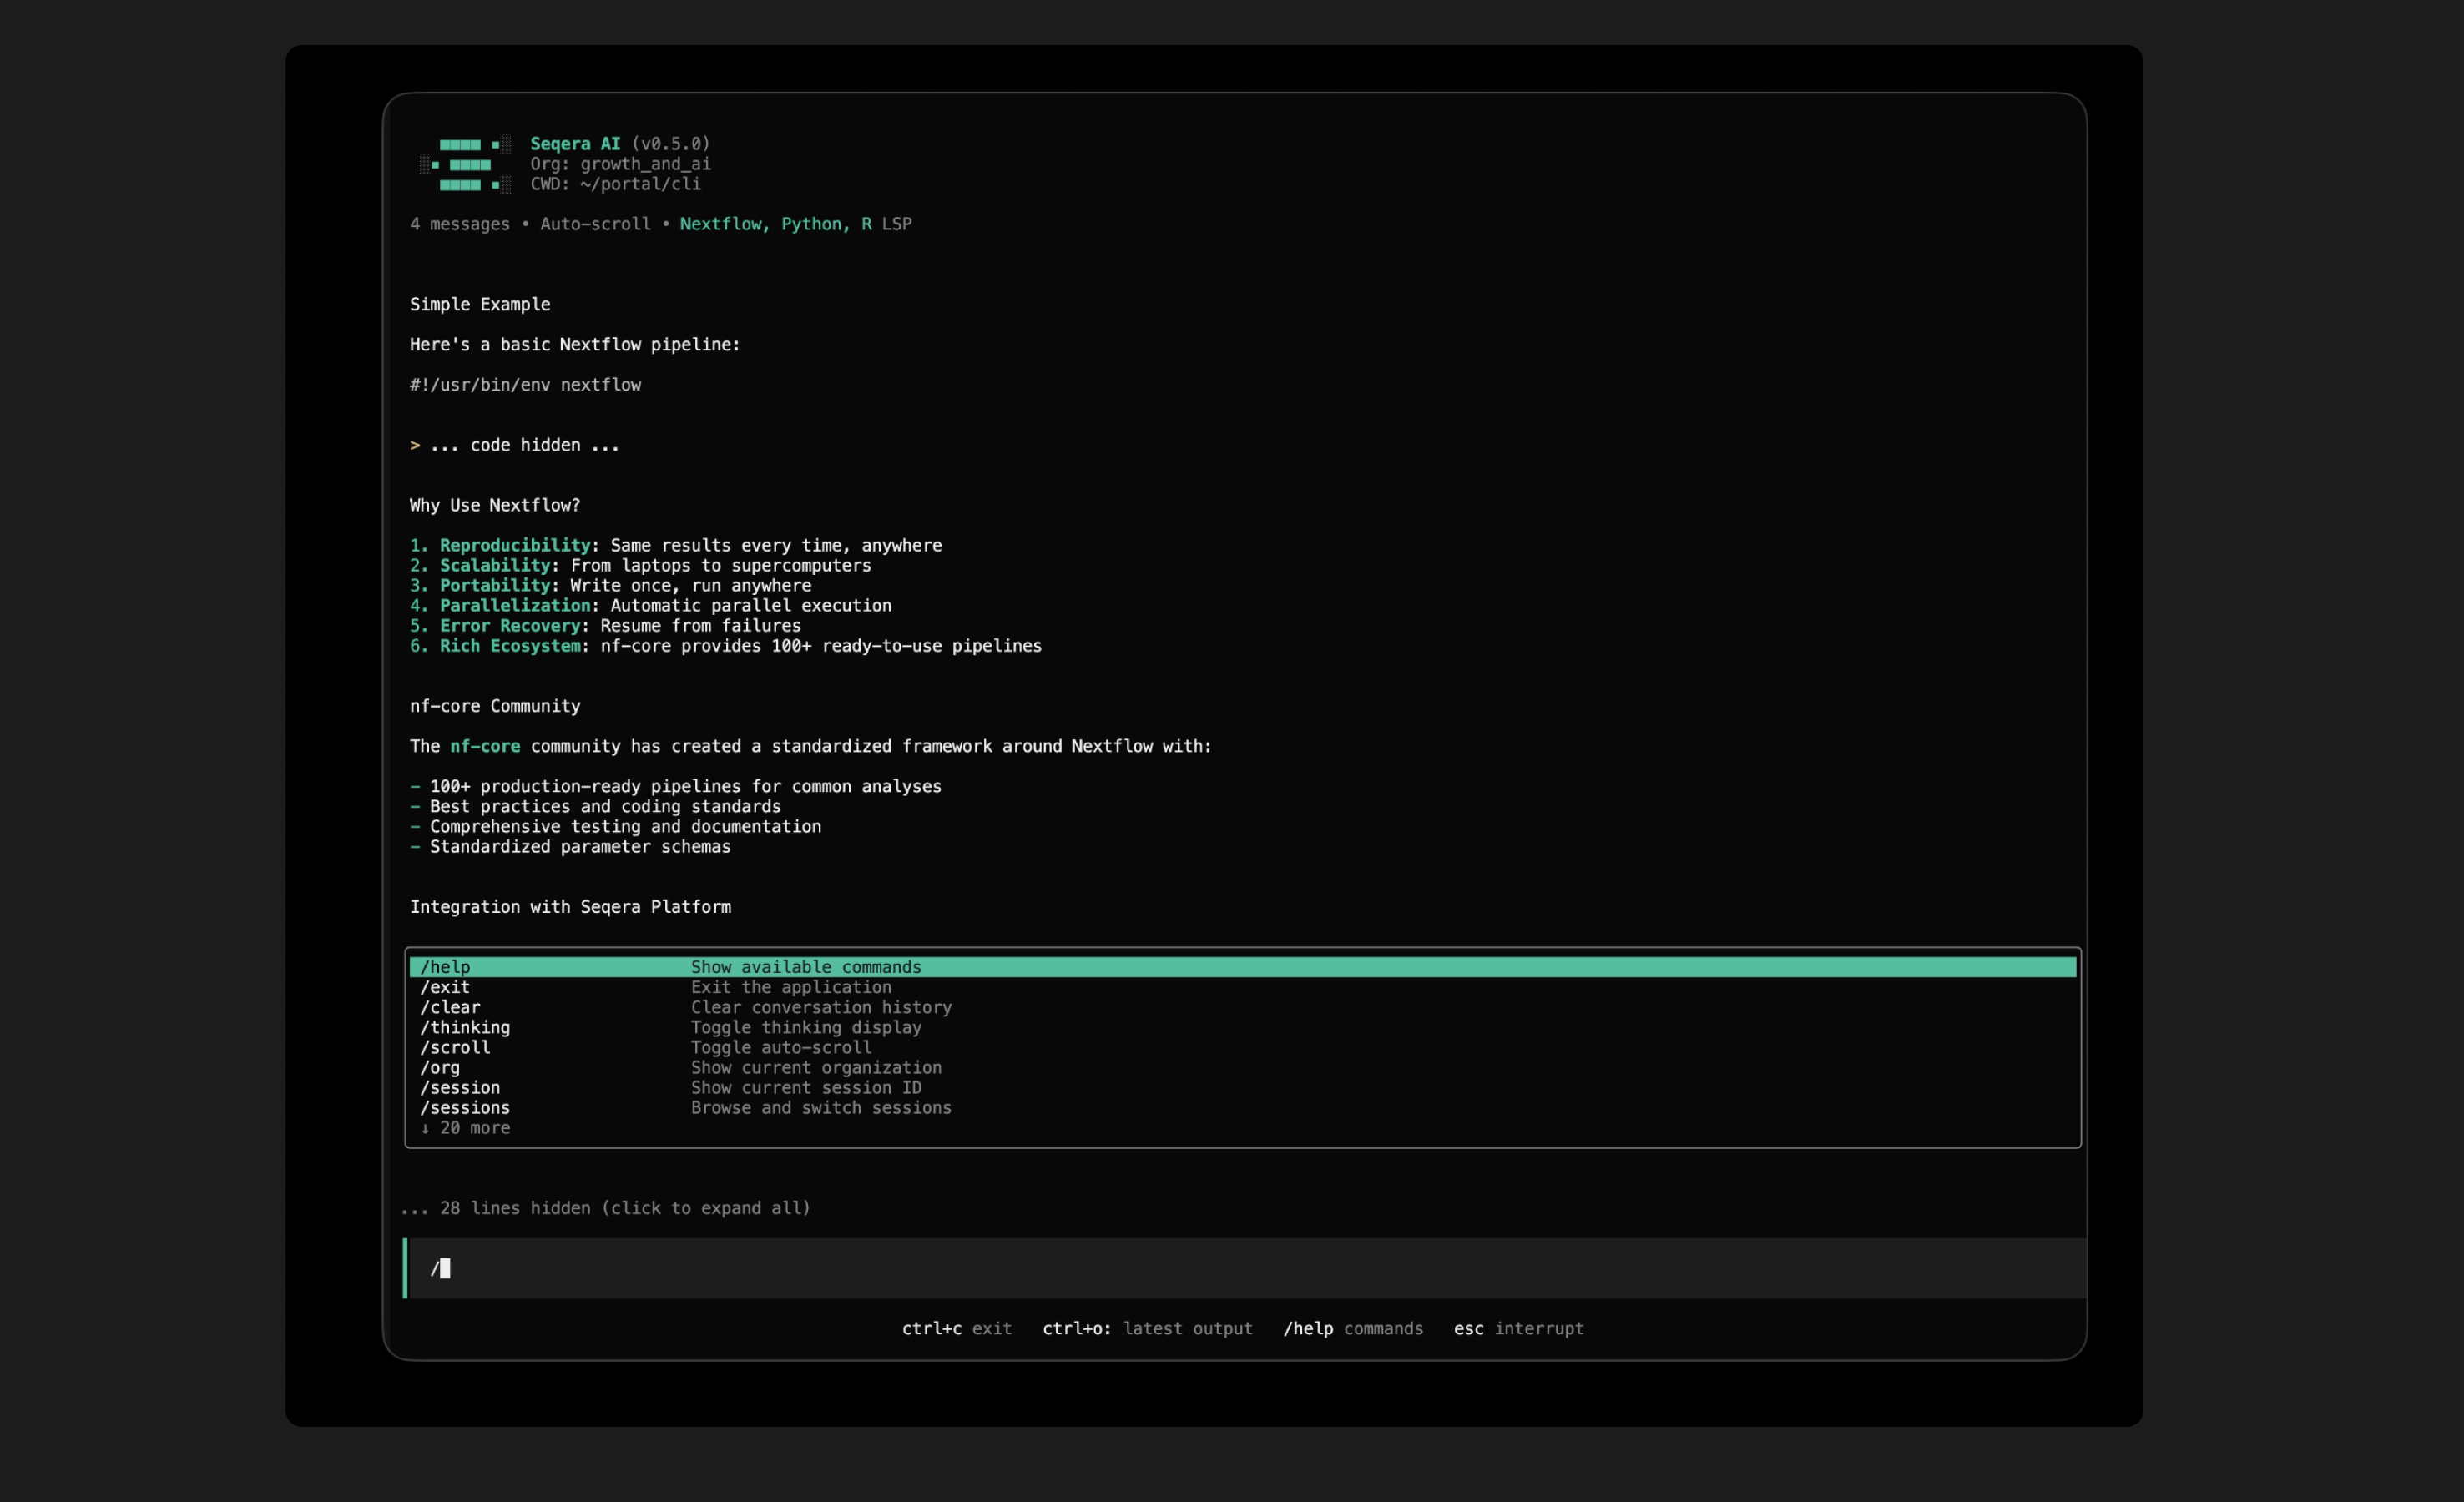The image size is (2464, 1502).
Task: Click the 'Nextflow, Python, R' LSP status
Action: (775, 224)
